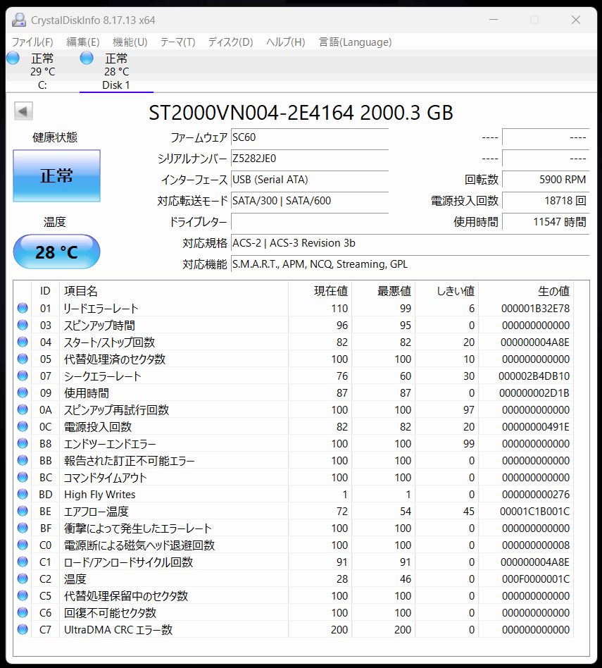Click status orb for attribute 07 シークエラーレート
This screenshot has height=668, width=602.
coord(23,376)
